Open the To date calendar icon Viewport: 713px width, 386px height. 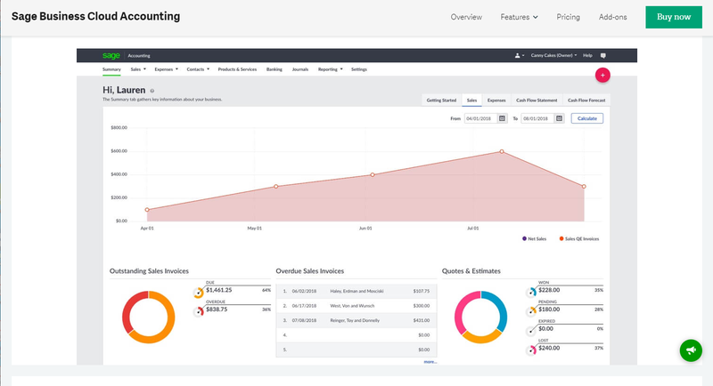pos(560,118)
